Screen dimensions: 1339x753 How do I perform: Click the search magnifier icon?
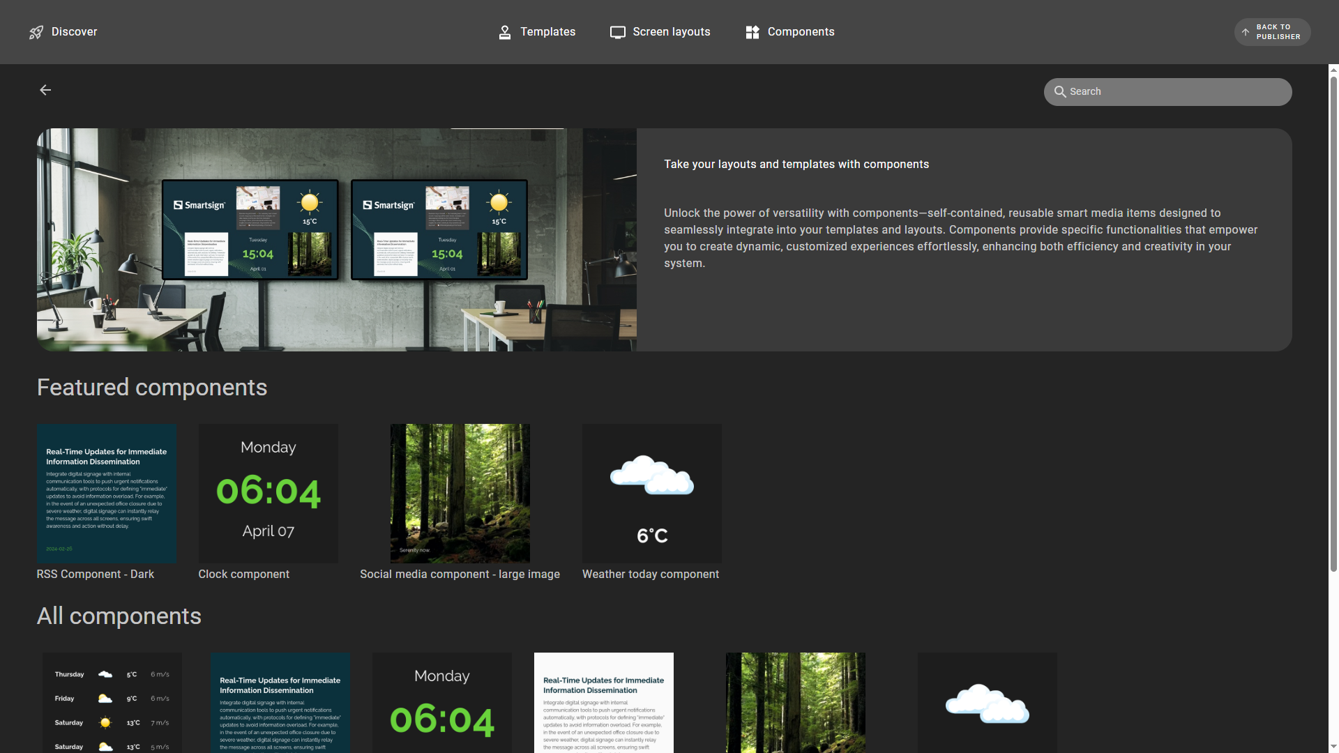[x=1060, y=92]
